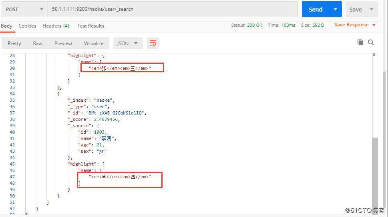Open the POST method dropdown
388x217 pixels.
click(24, 9)
